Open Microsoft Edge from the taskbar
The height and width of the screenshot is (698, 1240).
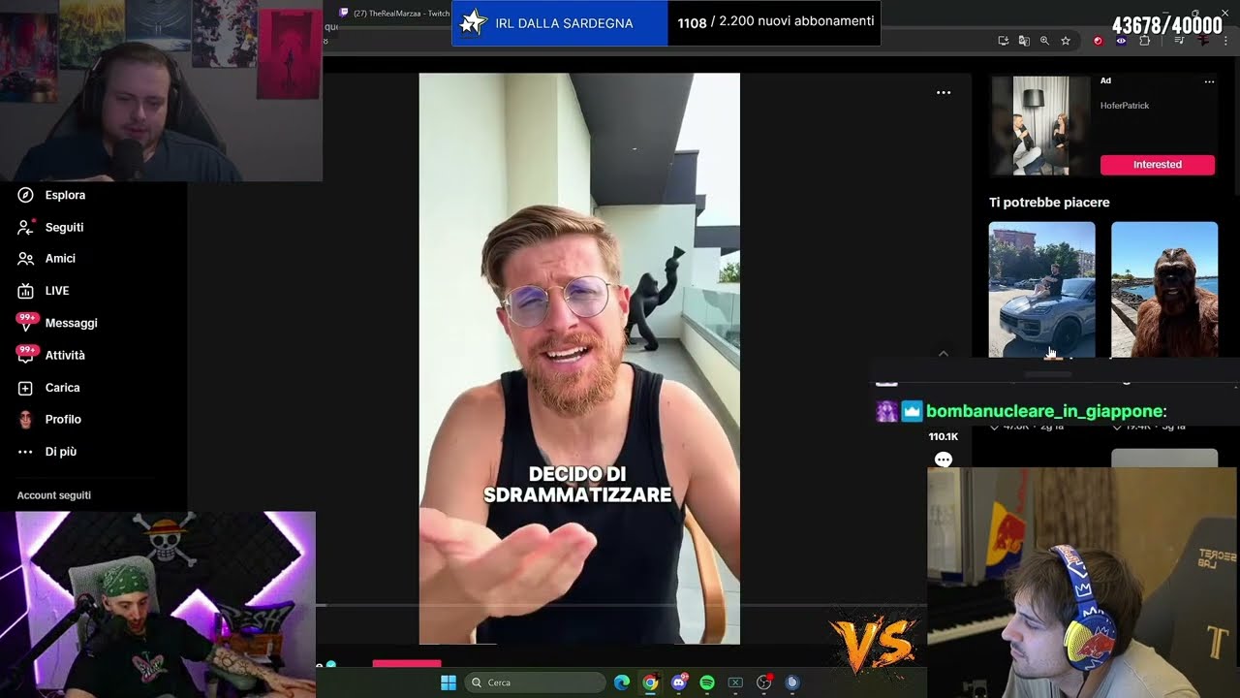tap(622, 682)
